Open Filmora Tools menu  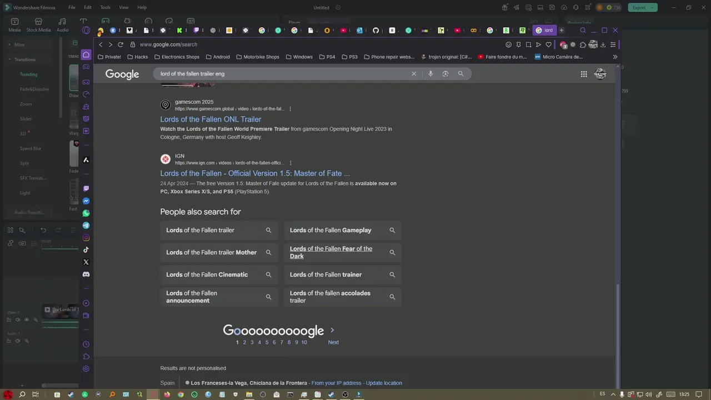coord(106,8)
